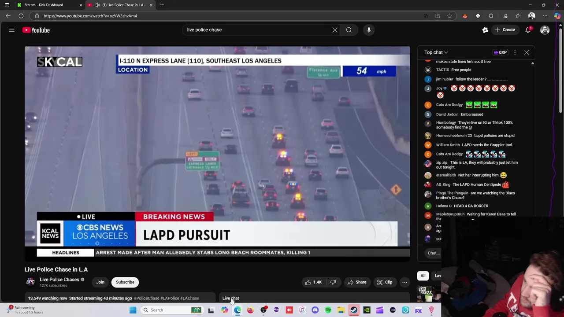This screenshot has width=564, height=317.
Task: Create a new video or post
Action: pyautogui.click(x=505, y=30)
